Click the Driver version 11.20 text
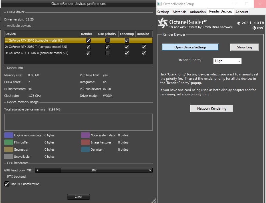Viewport: 266px width, 203px height. point(19,19)
